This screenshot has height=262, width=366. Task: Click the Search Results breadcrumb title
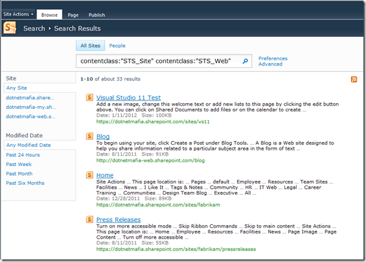point(77,29)
